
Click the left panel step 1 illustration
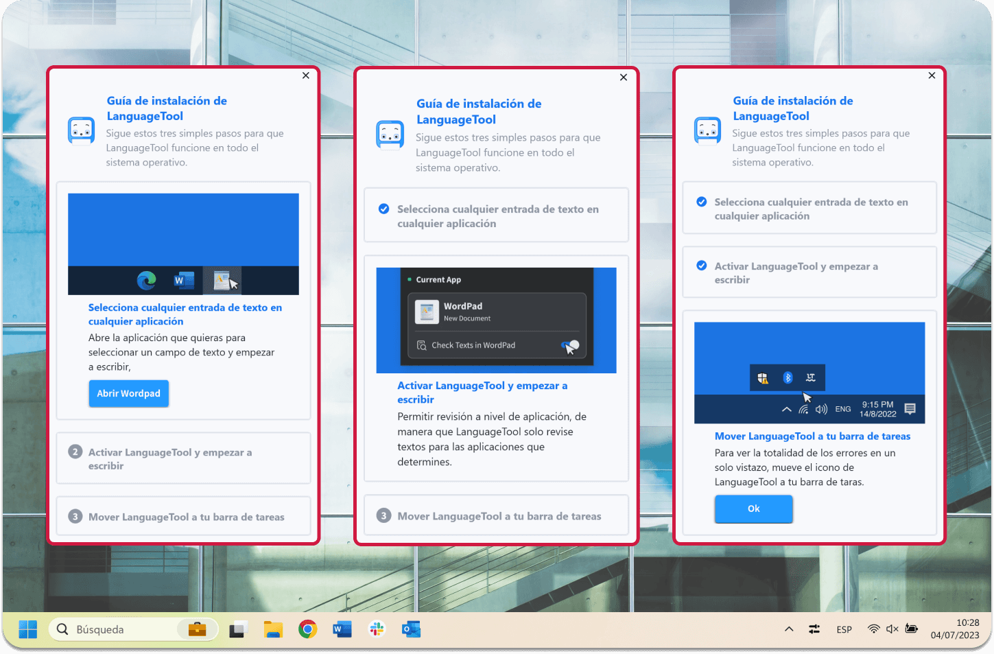coord(183,244)
